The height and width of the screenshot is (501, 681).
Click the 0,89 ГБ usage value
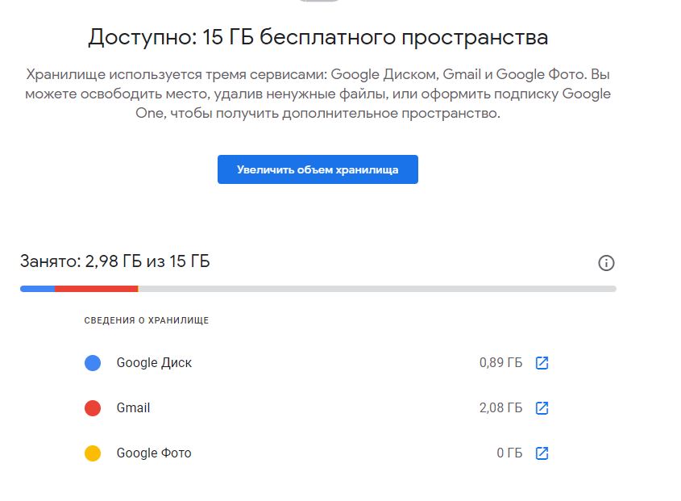500,363
